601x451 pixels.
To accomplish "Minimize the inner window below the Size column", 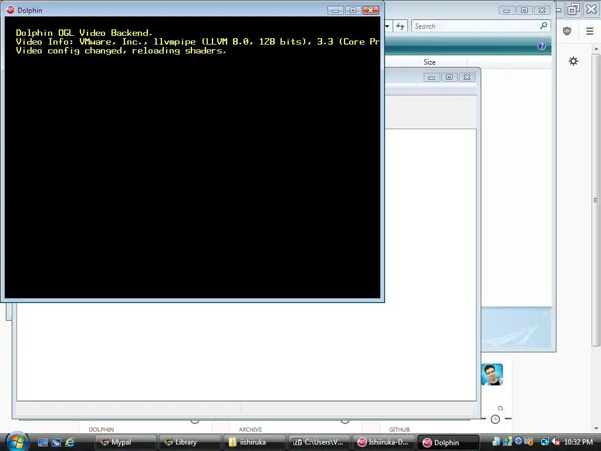I will [x=431, y=77].
